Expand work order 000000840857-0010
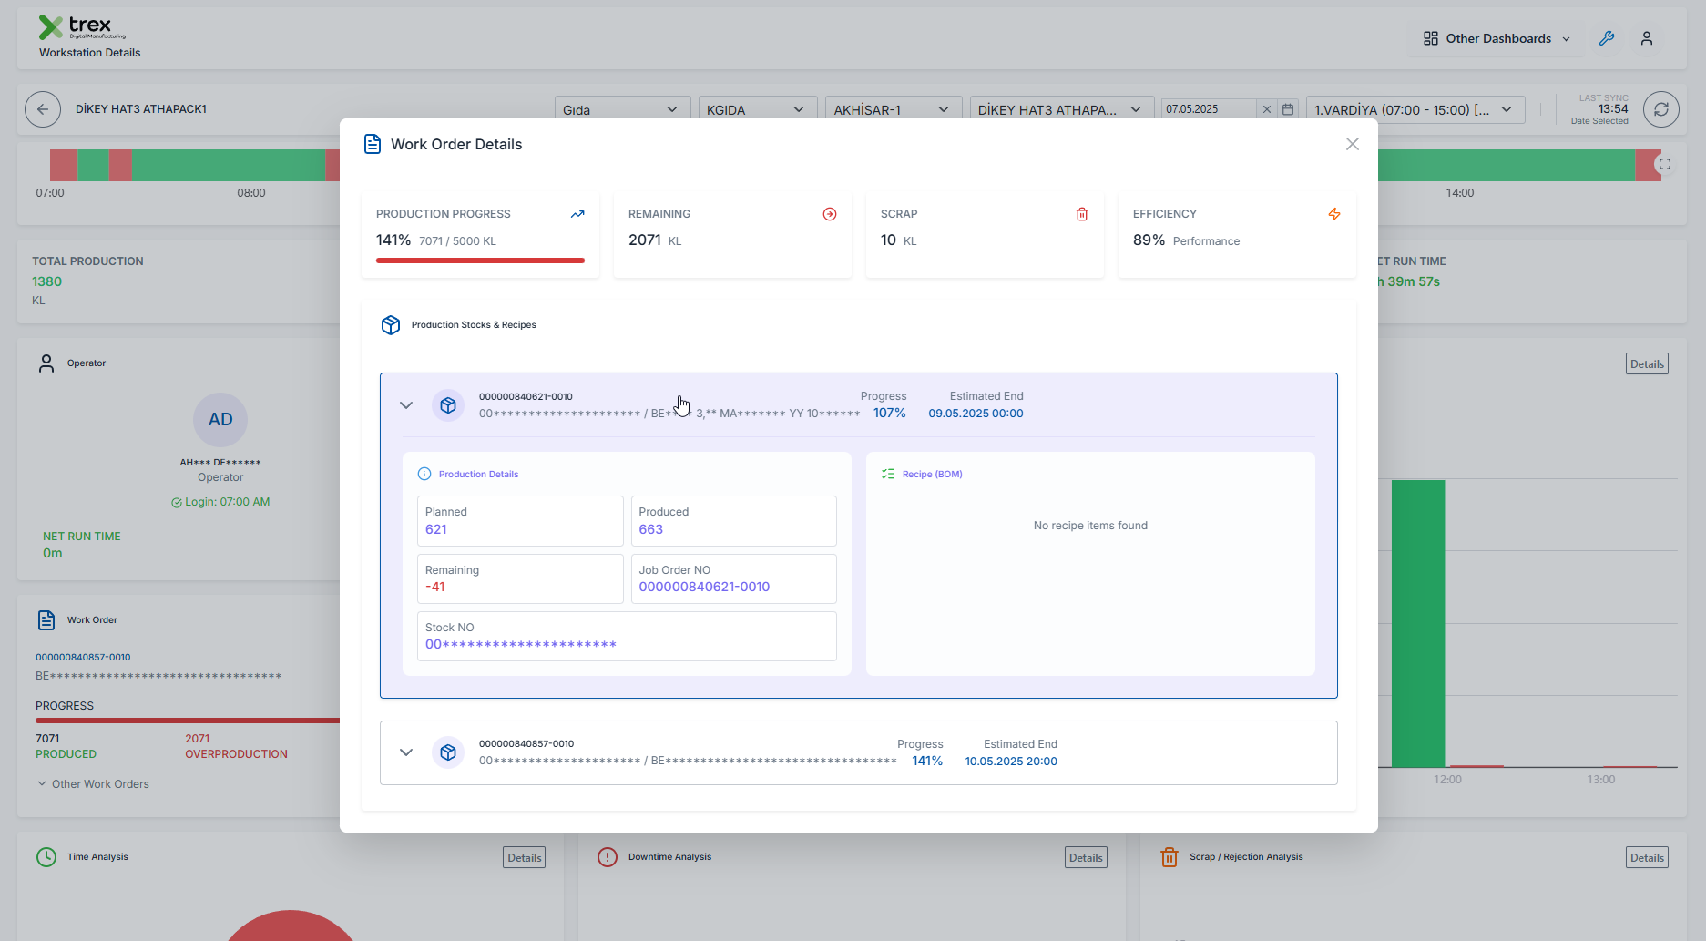This screenshot has height=941, width=1706. [x=406, y=752]
